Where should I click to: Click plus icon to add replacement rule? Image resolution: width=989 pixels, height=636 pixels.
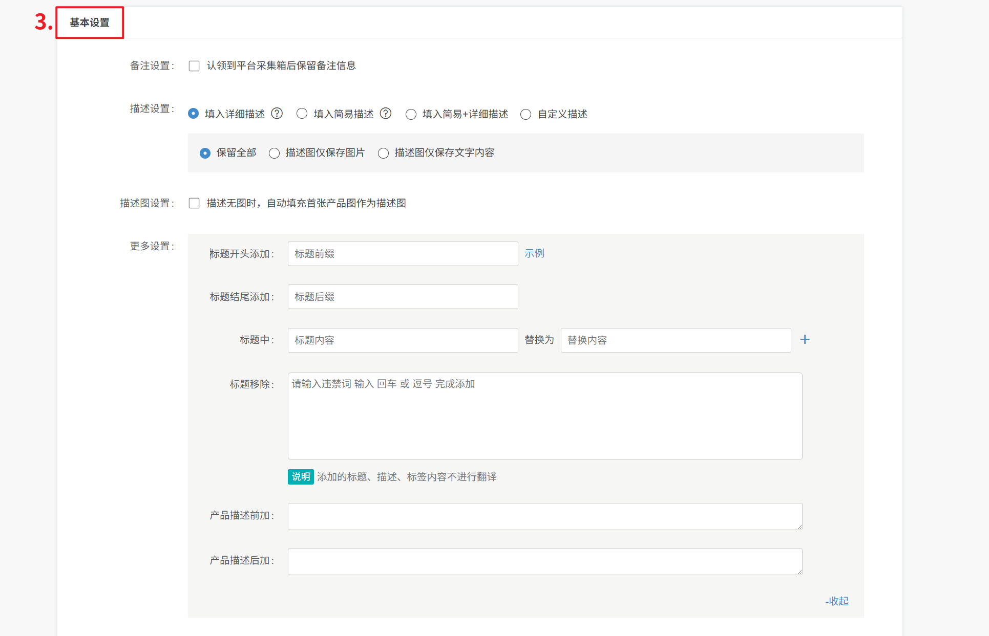pos(805,340)
